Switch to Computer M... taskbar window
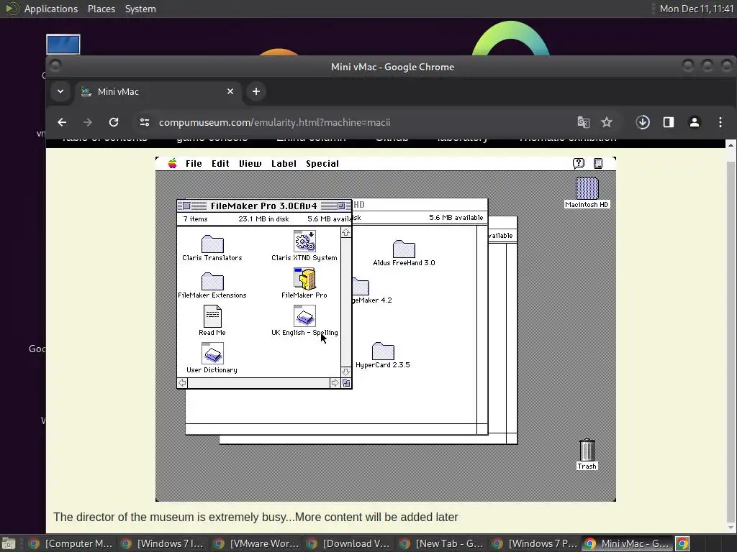Image resolution: width=737 pixels, height=552 pixels. tap(71, 543)
